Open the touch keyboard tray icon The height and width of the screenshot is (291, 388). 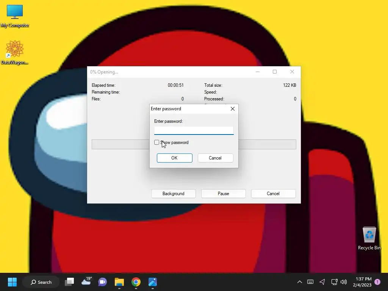(310, 282)
